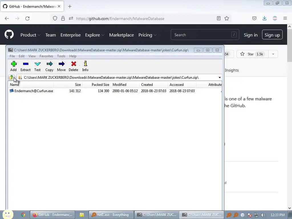Click the Sign up button
292x219 pixels.
[x=272, y=35]
